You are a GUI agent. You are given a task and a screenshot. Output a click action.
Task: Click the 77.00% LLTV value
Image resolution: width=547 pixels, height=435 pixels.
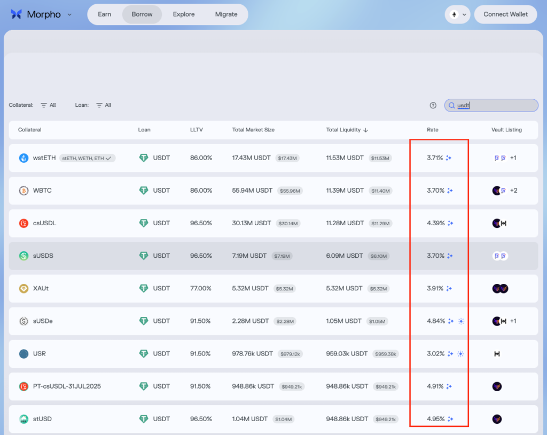point(201,288)
